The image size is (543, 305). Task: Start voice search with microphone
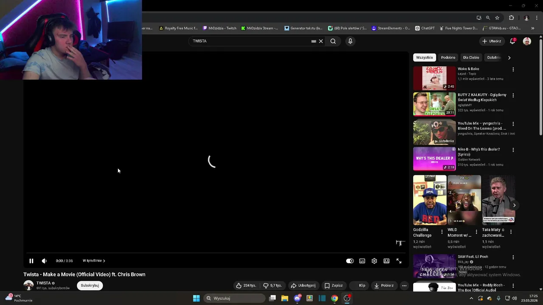[350, 41]
